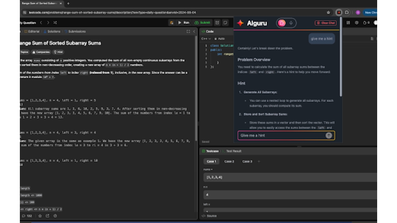The image size is (397, 223).
Task: Open the feedback help circle icon
Action: click(55, 216)
